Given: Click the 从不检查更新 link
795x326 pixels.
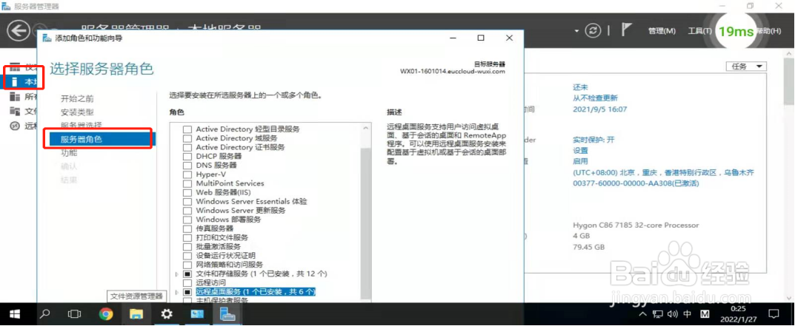Looking at the screenshot, I should 595,98.
